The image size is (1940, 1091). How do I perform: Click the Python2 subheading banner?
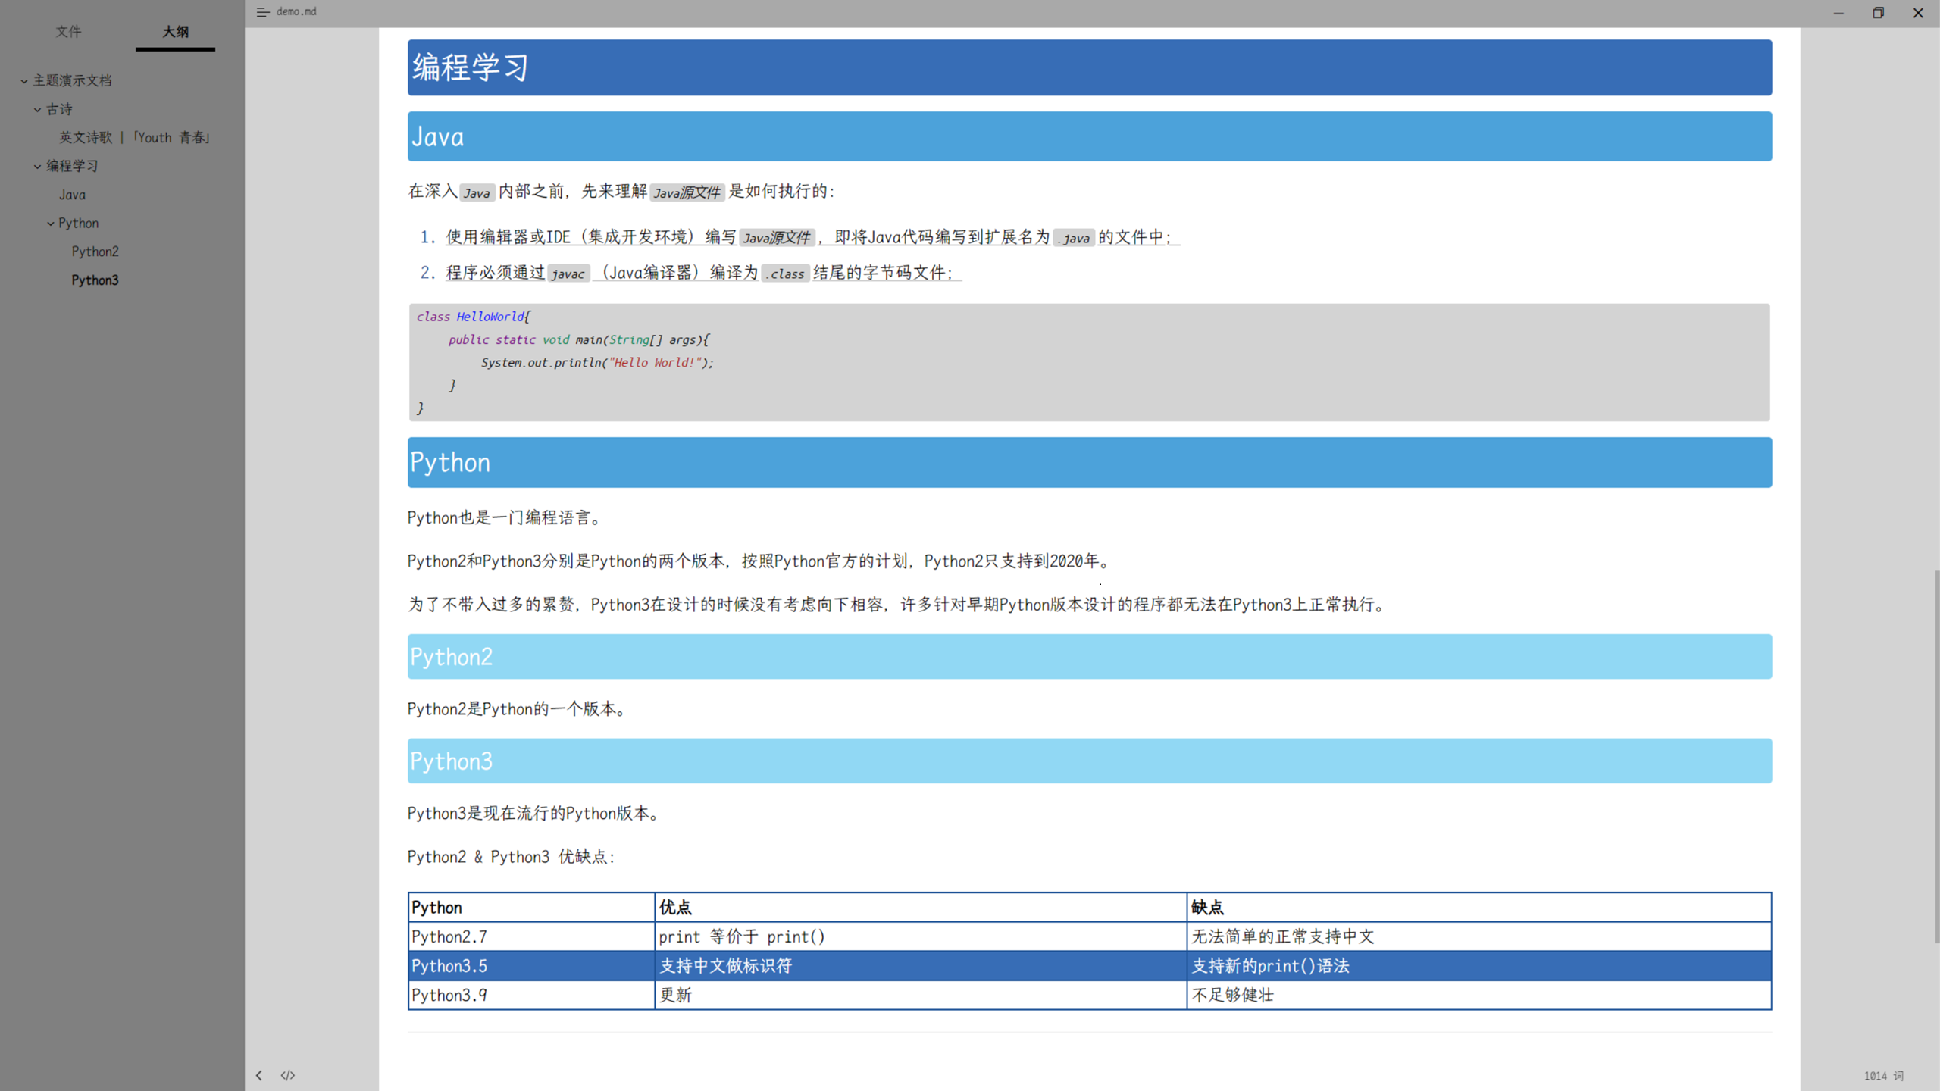1090,656
